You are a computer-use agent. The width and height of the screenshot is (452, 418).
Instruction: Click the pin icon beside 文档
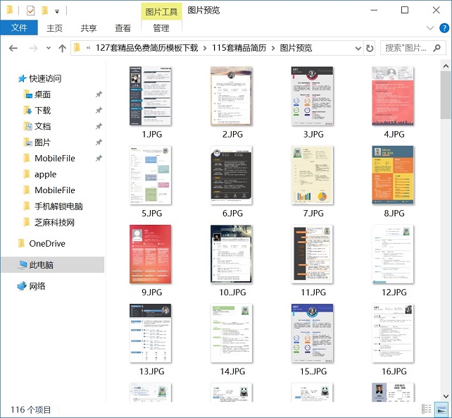(x=99, y=126)
